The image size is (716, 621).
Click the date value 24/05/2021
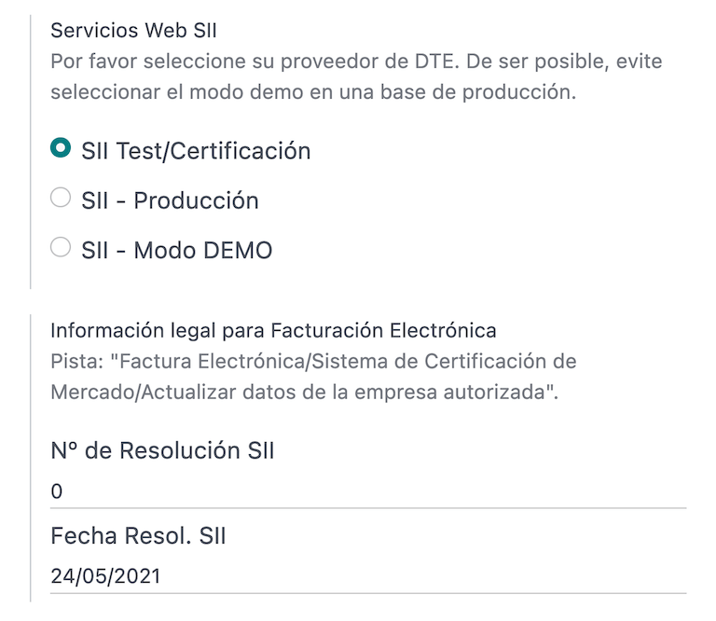(105, 576)
